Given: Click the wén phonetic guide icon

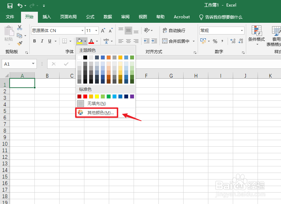Looking at the screenshot, I should (x=106, y=41).
